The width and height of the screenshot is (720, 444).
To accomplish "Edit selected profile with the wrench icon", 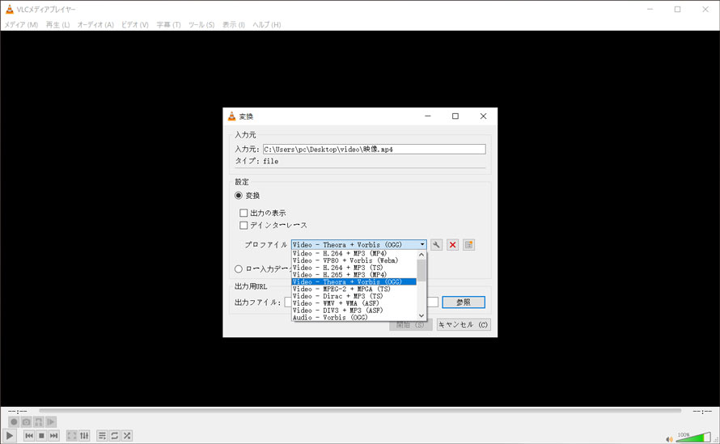I will 436,245.
